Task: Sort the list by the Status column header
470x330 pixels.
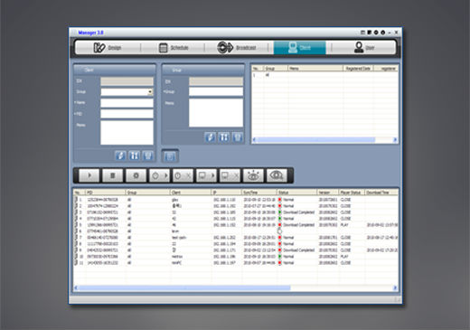Action: [x=296, y=193]
